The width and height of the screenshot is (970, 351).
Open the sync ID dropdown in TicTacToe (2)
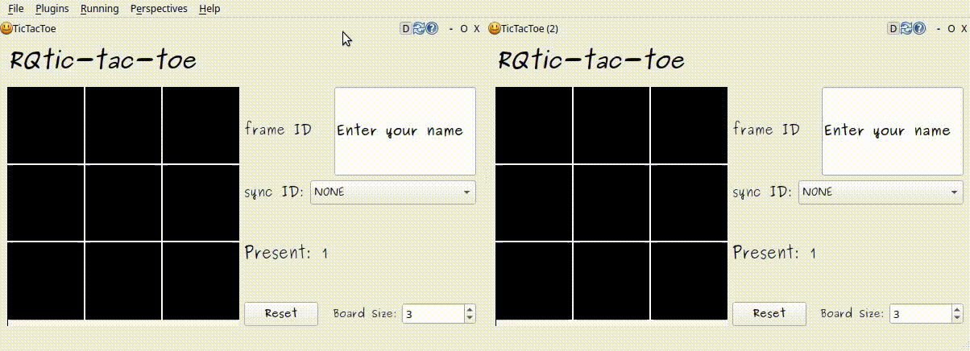[881, 192]
